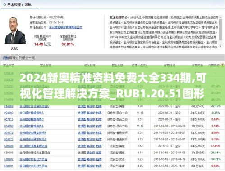Click the help icon beside 任职回报 column
Screen dimensions: 225x171
(x=222, y=65)
